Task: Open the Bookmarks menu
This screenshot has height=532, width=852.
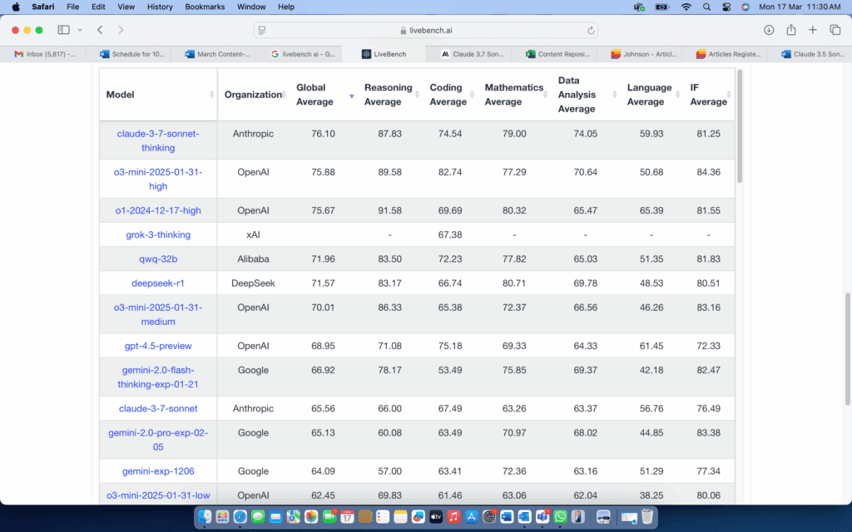Action: pos(205,7)
